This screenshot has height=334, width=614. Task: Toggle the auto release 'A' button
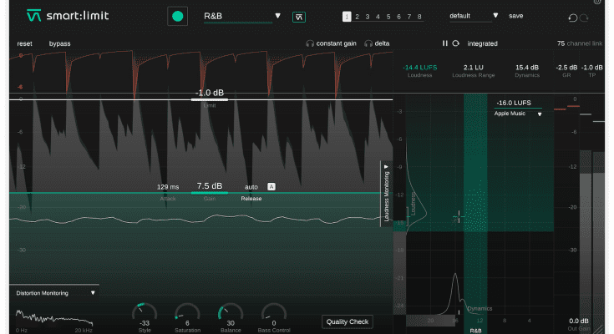click(271, 186)
